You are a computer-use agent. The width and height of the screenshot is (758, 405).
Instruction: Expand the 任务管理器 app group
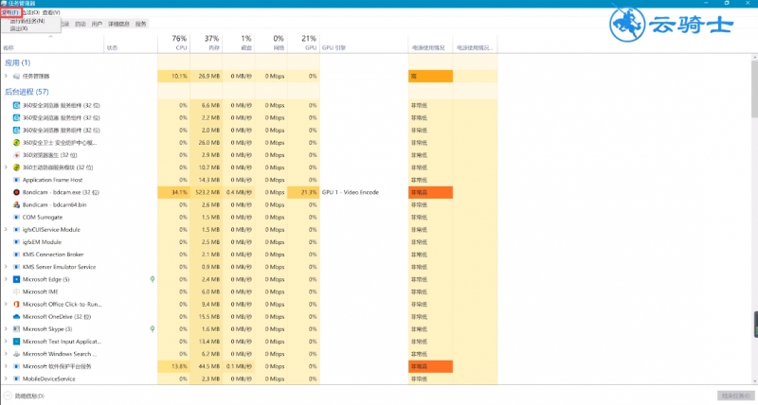coord(6,77)
